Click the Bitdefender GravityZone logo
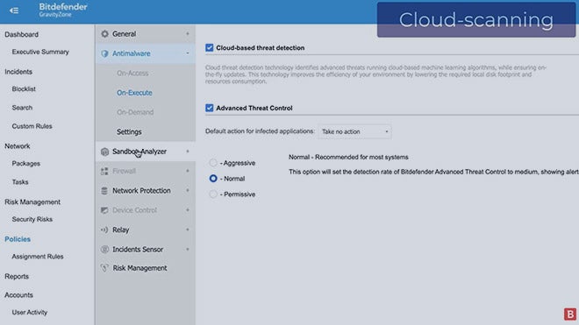Viewport: 579px width, 325px height. click(63, 10)
